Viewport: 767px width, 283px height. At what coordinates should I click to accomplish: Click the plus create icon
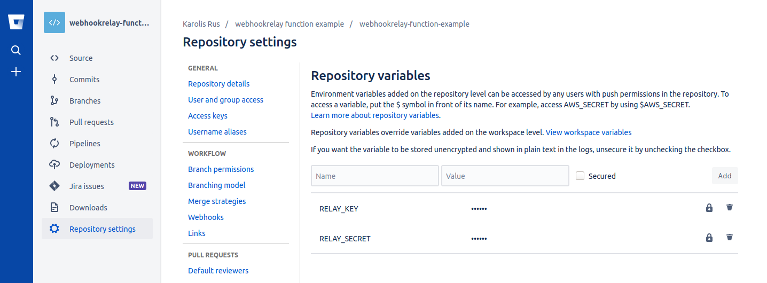coord(16,72)
